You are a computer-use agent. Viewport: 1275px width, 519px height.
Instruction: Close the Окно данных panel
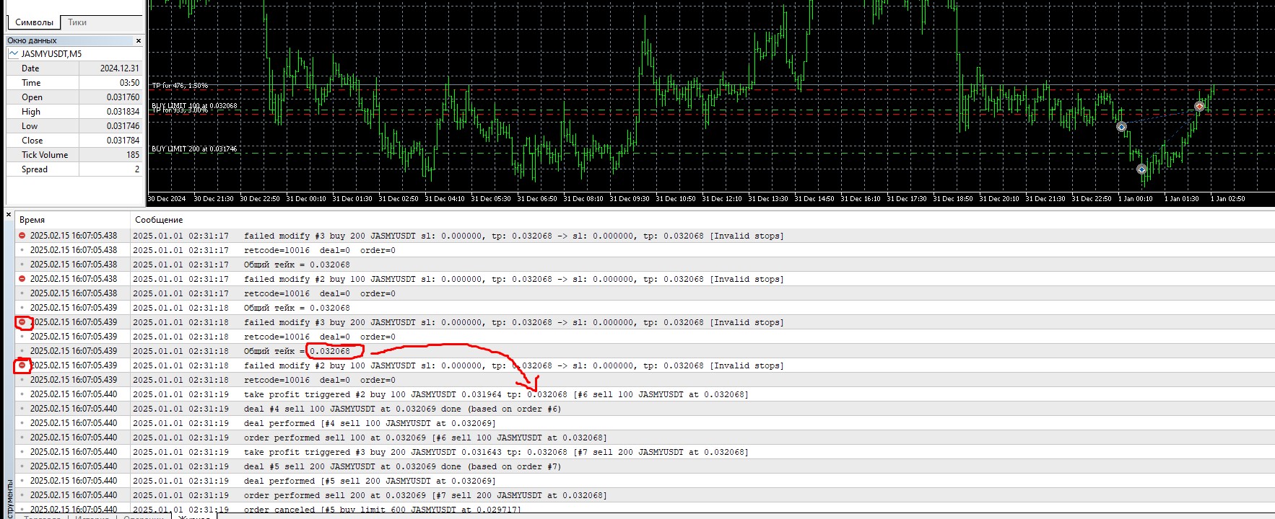click(x=139, y=41)
